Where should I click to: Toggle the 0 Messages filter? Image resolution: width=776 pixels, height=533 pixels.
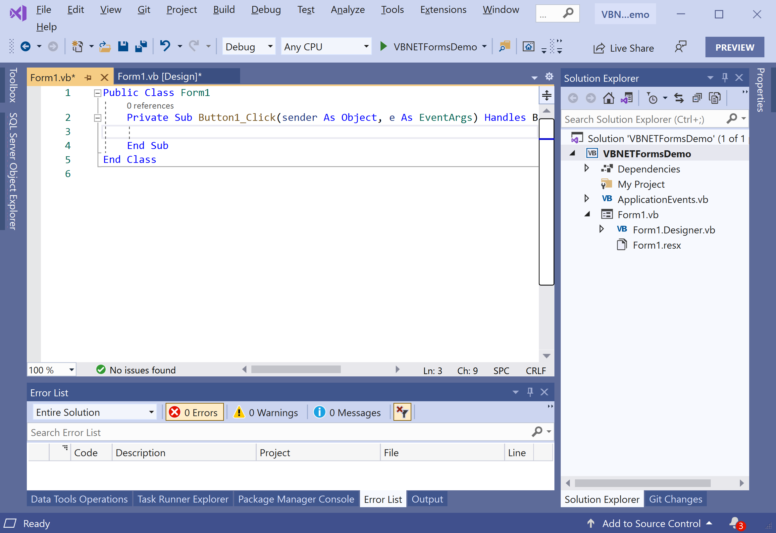[347, 412]
